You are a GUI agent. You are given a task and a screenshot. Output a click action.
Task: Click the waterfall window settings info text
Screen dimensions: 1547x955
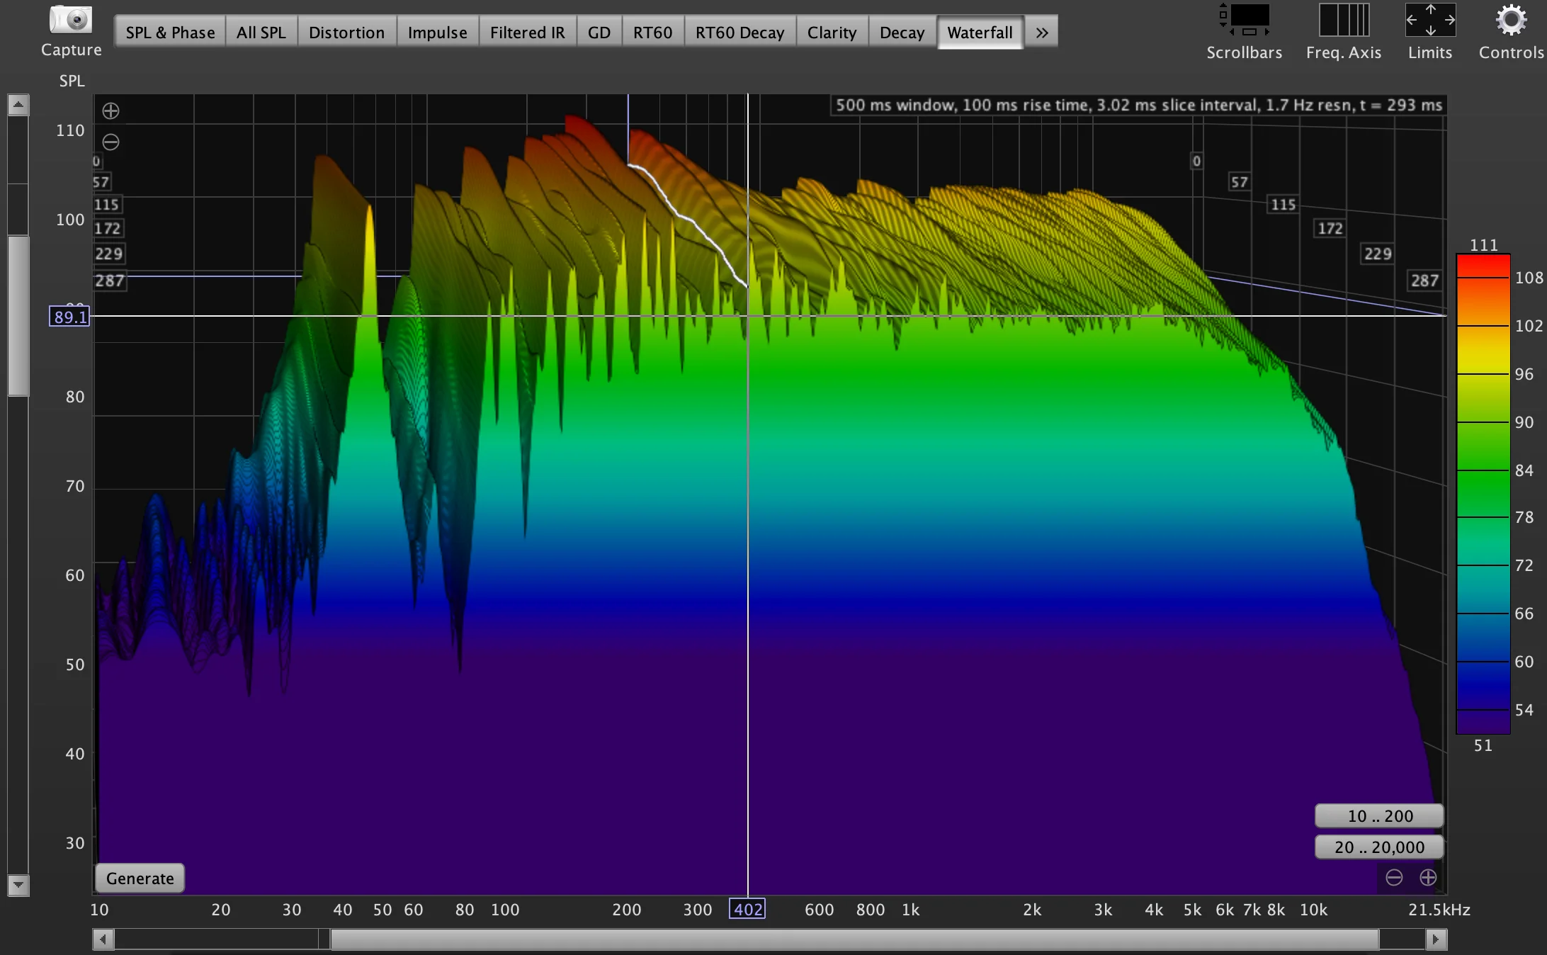(1138, 105)
